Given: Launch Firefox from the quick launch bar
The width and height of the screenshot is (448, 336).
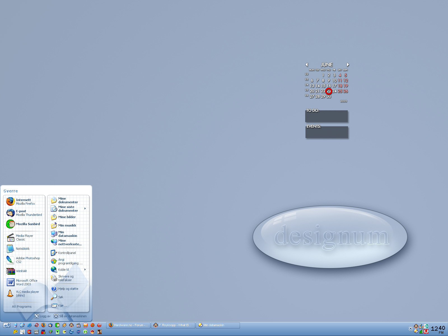Looking at the screenshot, I should [x=43, y=325].
